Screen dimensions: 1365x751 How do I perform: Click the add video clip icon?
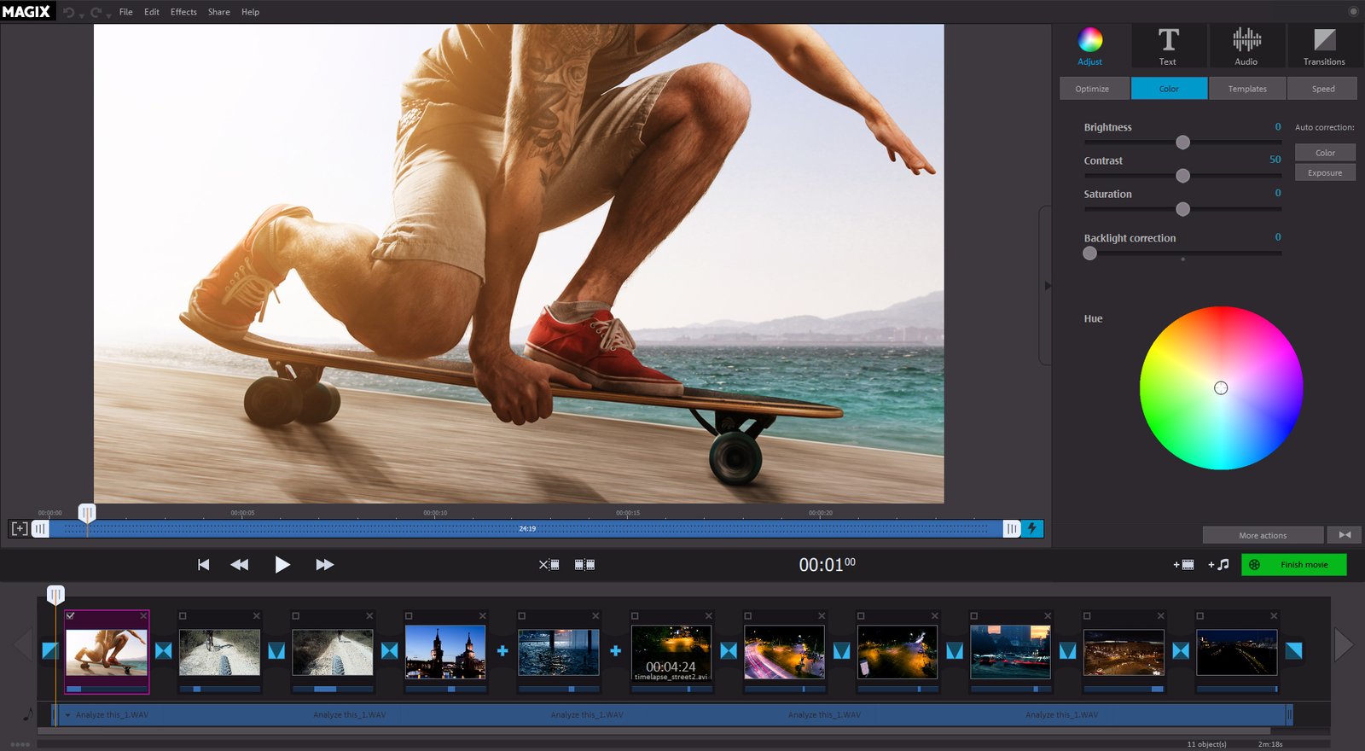1183,565
